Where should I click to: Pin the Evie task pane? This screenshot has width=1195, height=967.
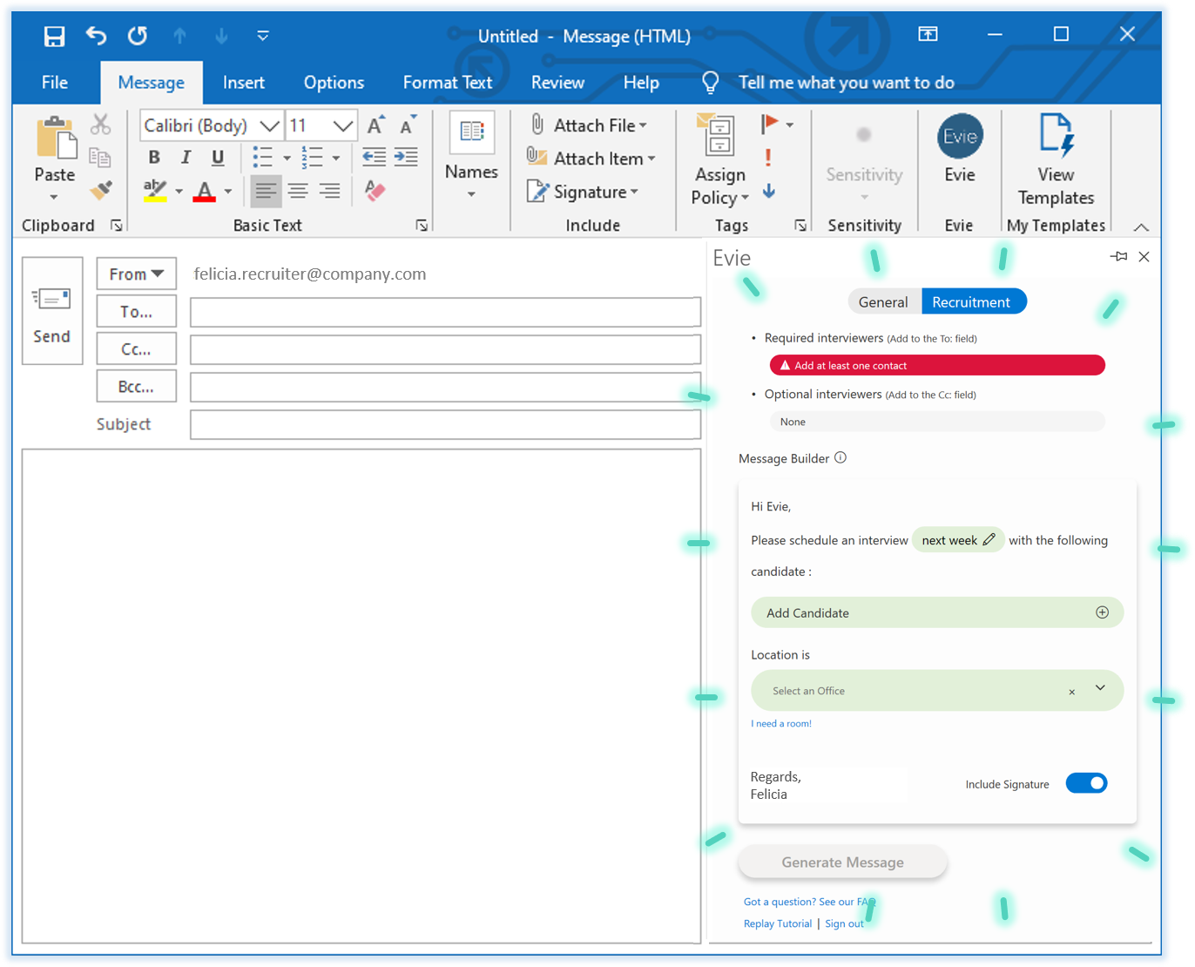click(1118, 257)
